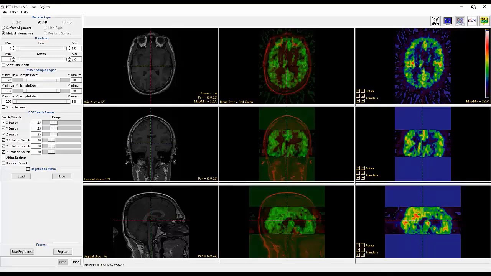Rotate axial PET view counterclockwise
The height and width of the screenshot is (276, 491).
click(x=363, y=91)
